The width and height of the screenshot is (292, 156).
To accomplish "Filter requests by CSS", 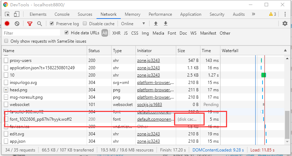I will click(135, 33).
